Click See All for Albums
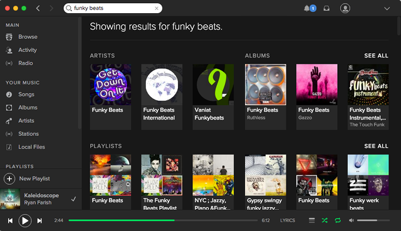This screenshot has height=231, width=401. click(376, 56)
